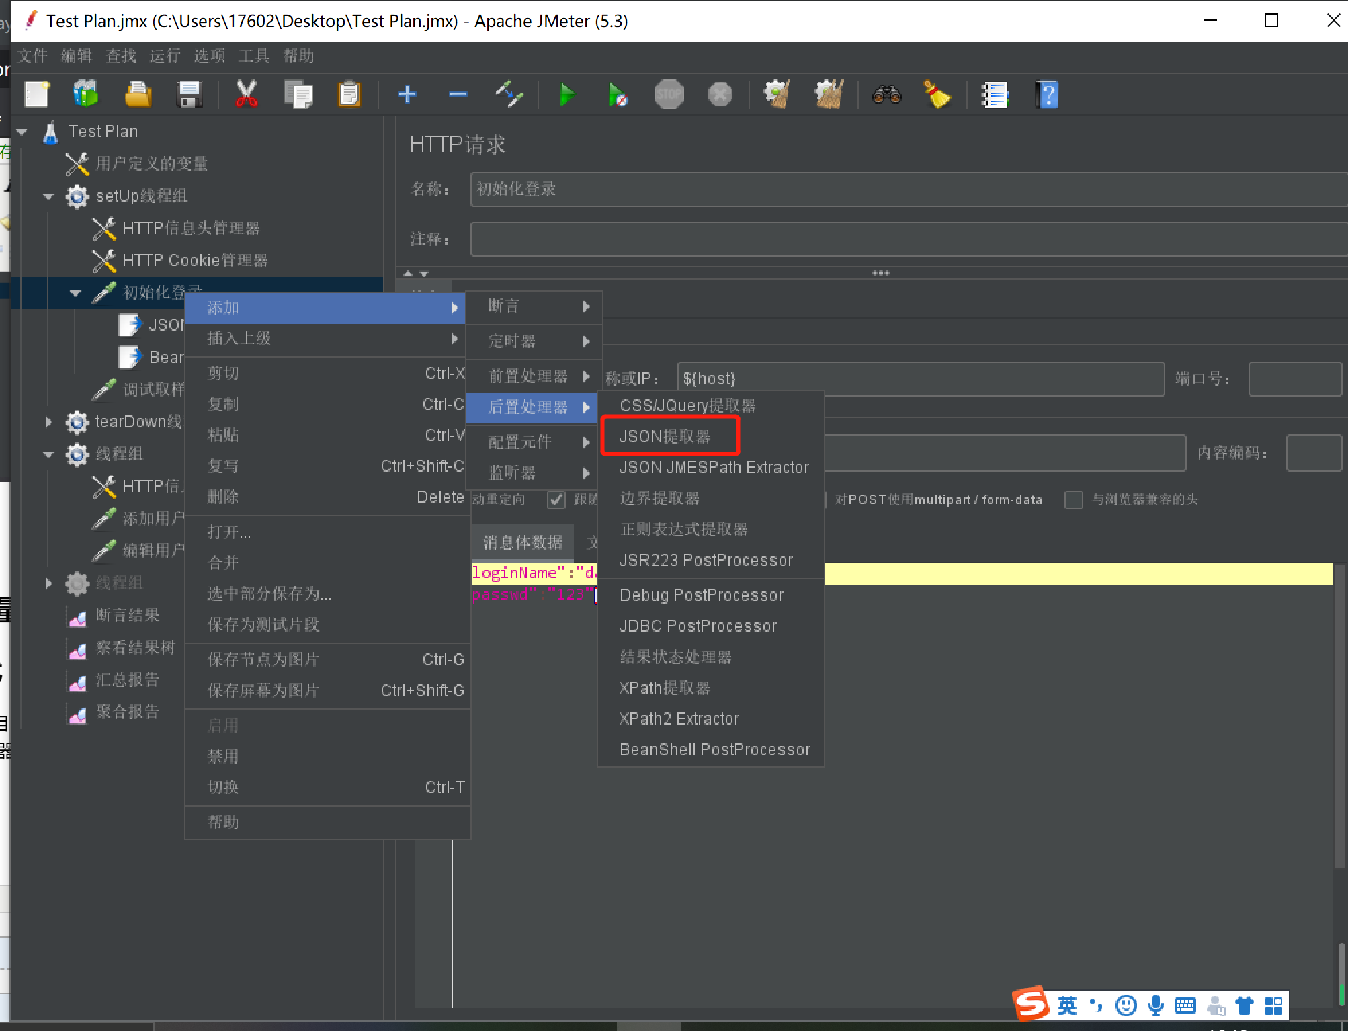The image size is (1348, 1031).
Task: Save test plan with floppy icon
Action: [x=189, y=94]
